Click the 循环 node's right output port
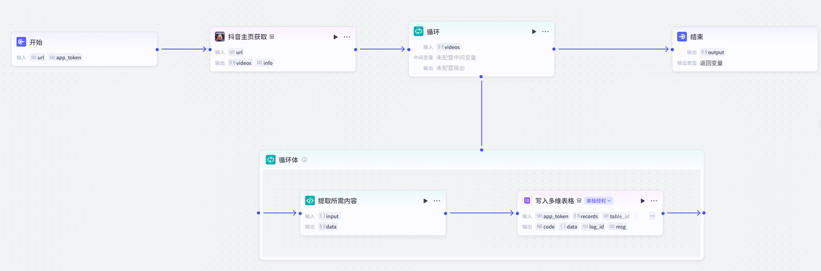821x271 pixels. coord(554,49)
